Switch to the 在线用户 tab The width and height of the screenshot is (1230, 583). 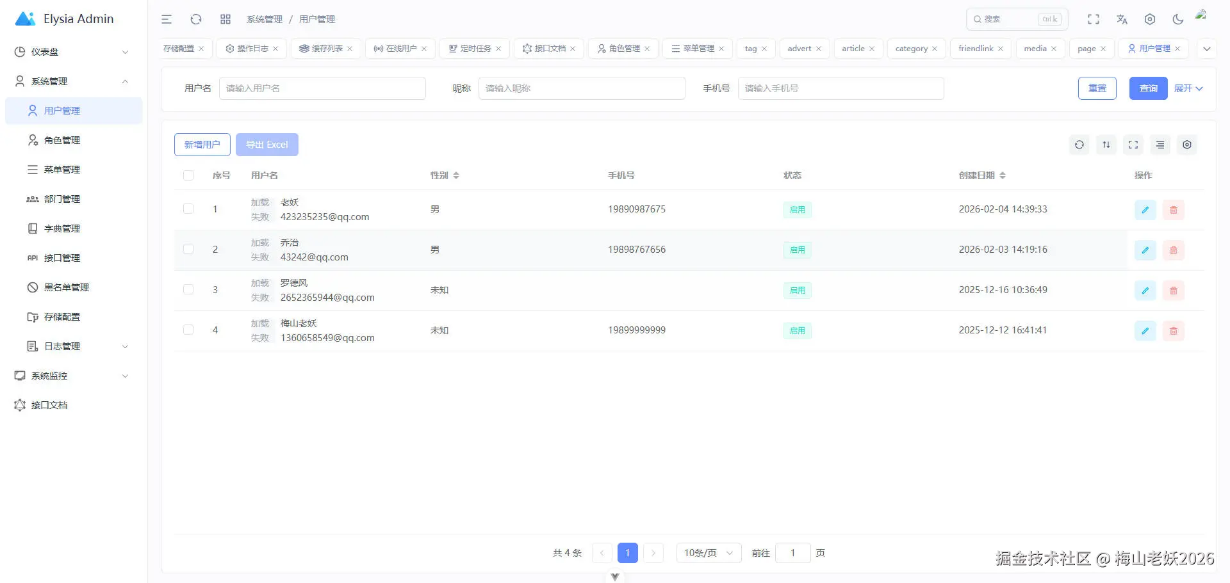pos(400,49)
